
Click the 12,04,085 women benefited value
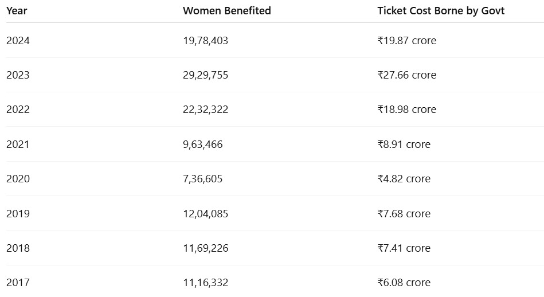(205, 214)
